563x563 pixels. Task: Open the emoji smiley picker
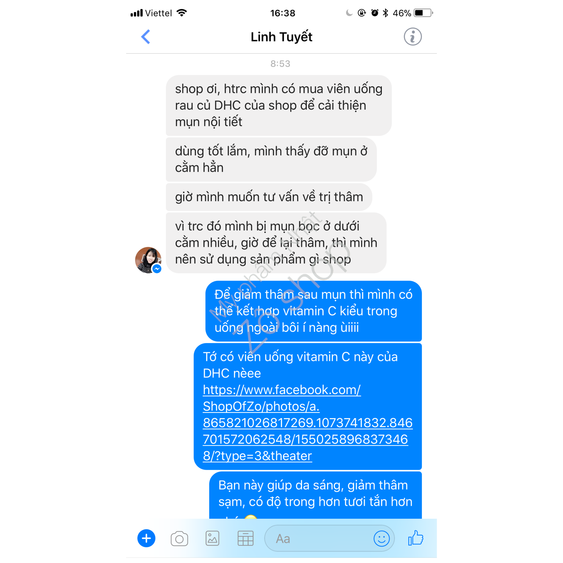[x=382, y=538]
